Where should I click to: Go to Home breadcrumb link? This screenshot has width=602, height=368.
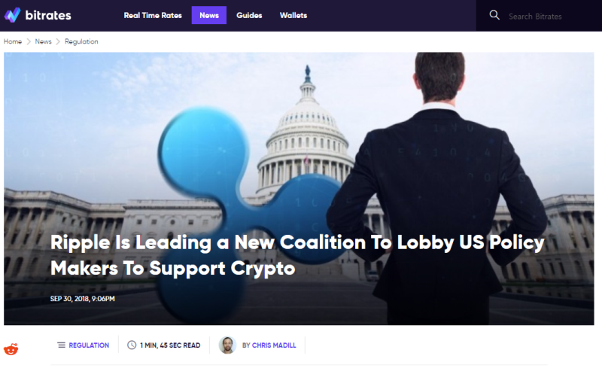tap(13, 41)
